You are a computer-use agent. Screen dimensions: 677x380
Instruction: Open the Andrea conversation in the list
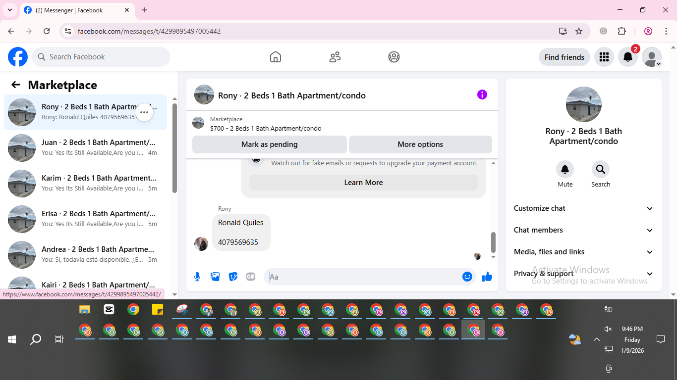pos(85,255)
